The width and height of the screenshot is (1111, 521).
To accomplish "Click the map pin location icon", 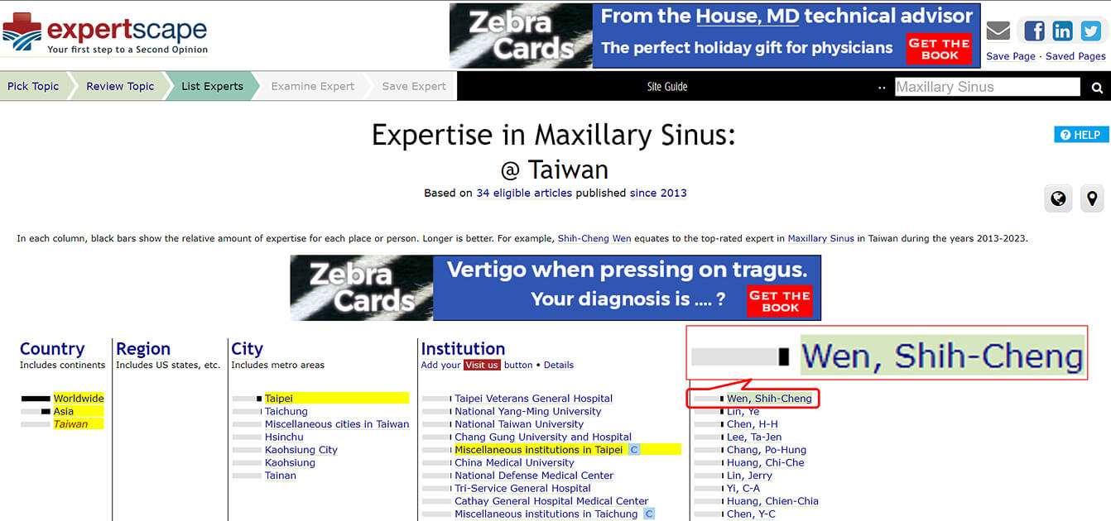I will tap(1092, 198).
